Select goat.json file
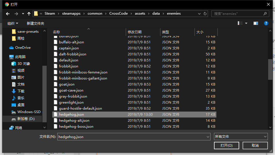 click(134, 84)
